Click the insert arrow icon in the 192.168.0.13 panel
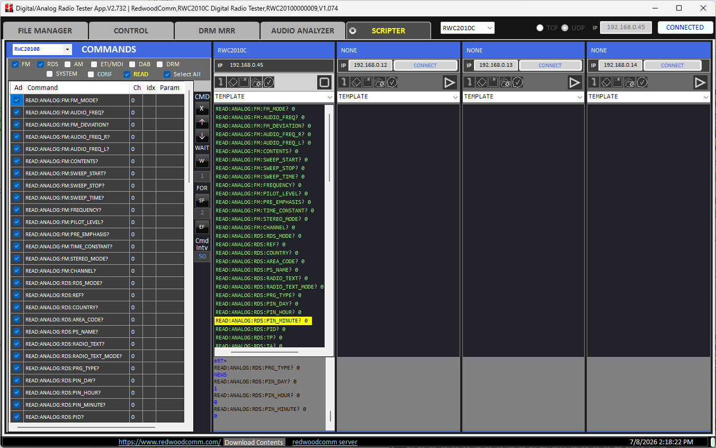Viewport: 716px width, 448px height. pyautogui.click(x=469, y=82)
